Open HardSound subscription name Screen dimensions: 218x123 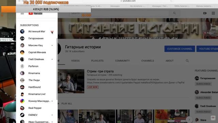[34, 87]
